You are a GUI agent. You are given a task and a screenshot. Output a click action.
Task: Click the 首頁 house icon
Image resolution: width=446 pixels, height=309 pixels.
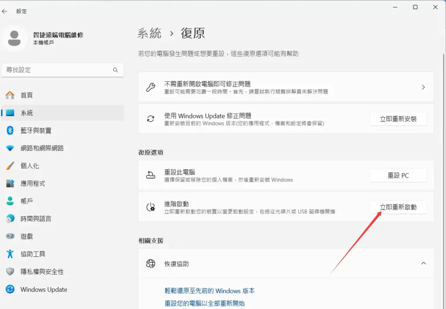[10, 95]
